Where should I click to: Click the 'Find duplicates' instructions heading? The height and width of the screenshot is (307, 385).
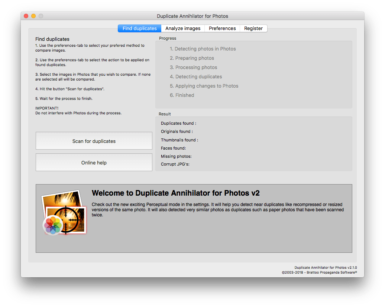pos(52,39)
